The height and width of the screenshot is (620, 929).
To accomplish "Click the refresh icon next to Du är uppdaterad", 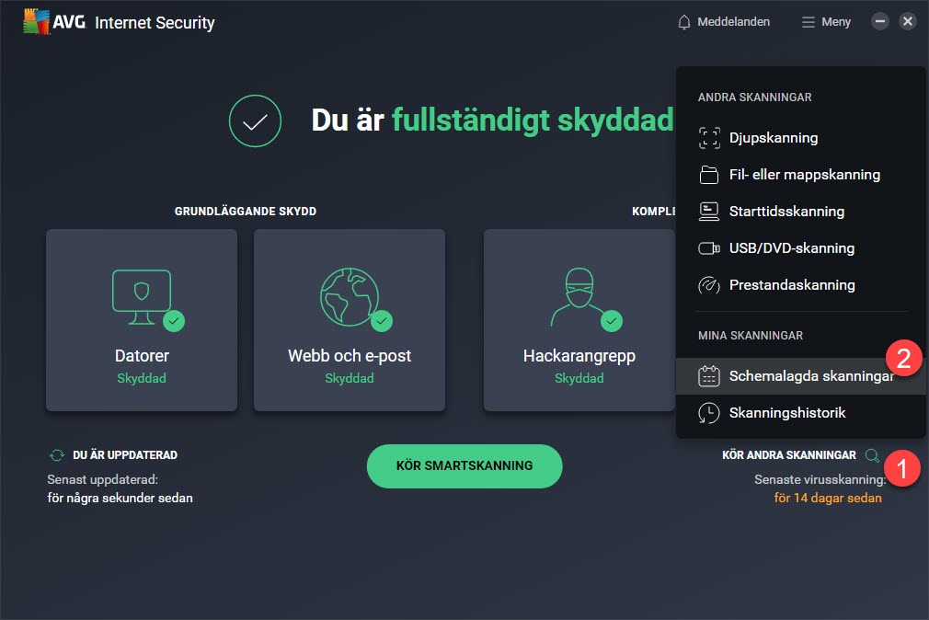I will [57, 455].
